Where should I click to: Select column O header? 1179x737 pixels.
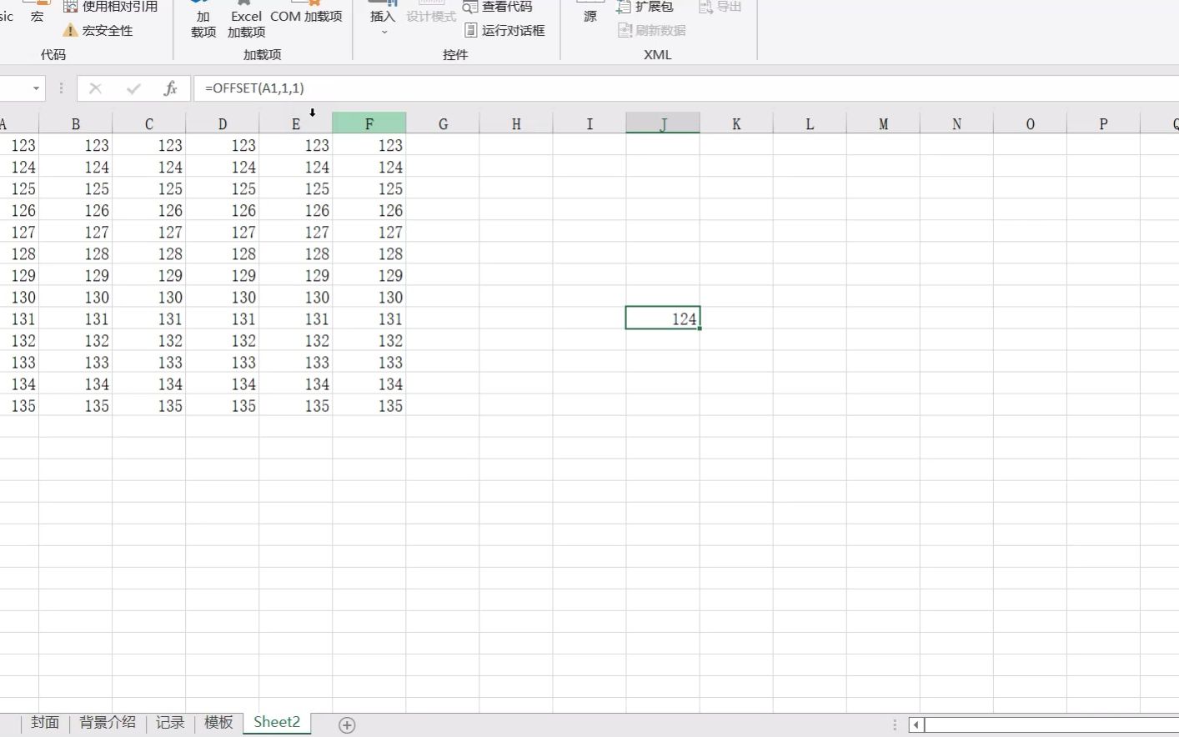click(1030, 123)
